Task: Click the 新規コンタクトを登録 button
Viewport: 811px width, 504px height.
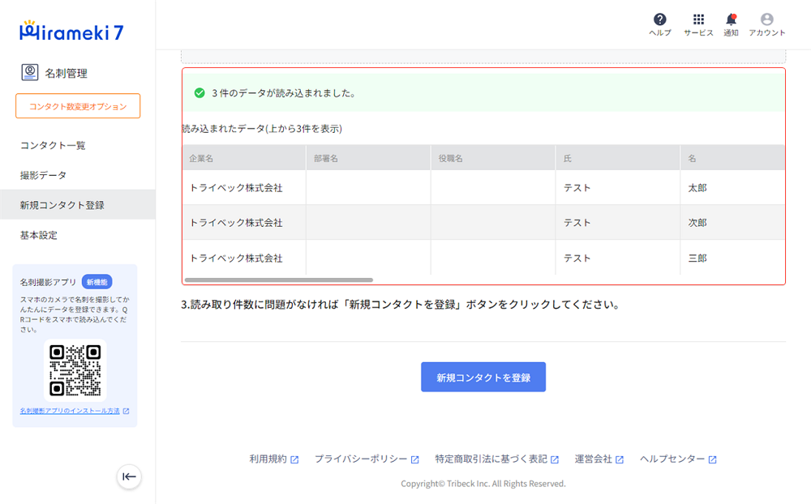Action: pos(483,377)
